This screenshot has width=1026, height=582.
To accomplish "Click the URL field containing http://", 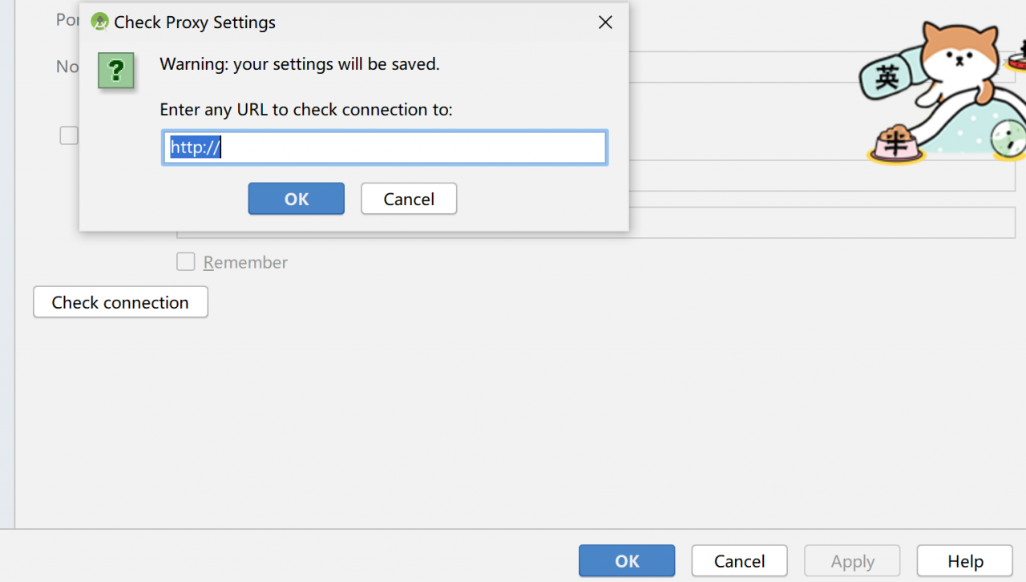I will pyautogui.click(x=385, y=148).
